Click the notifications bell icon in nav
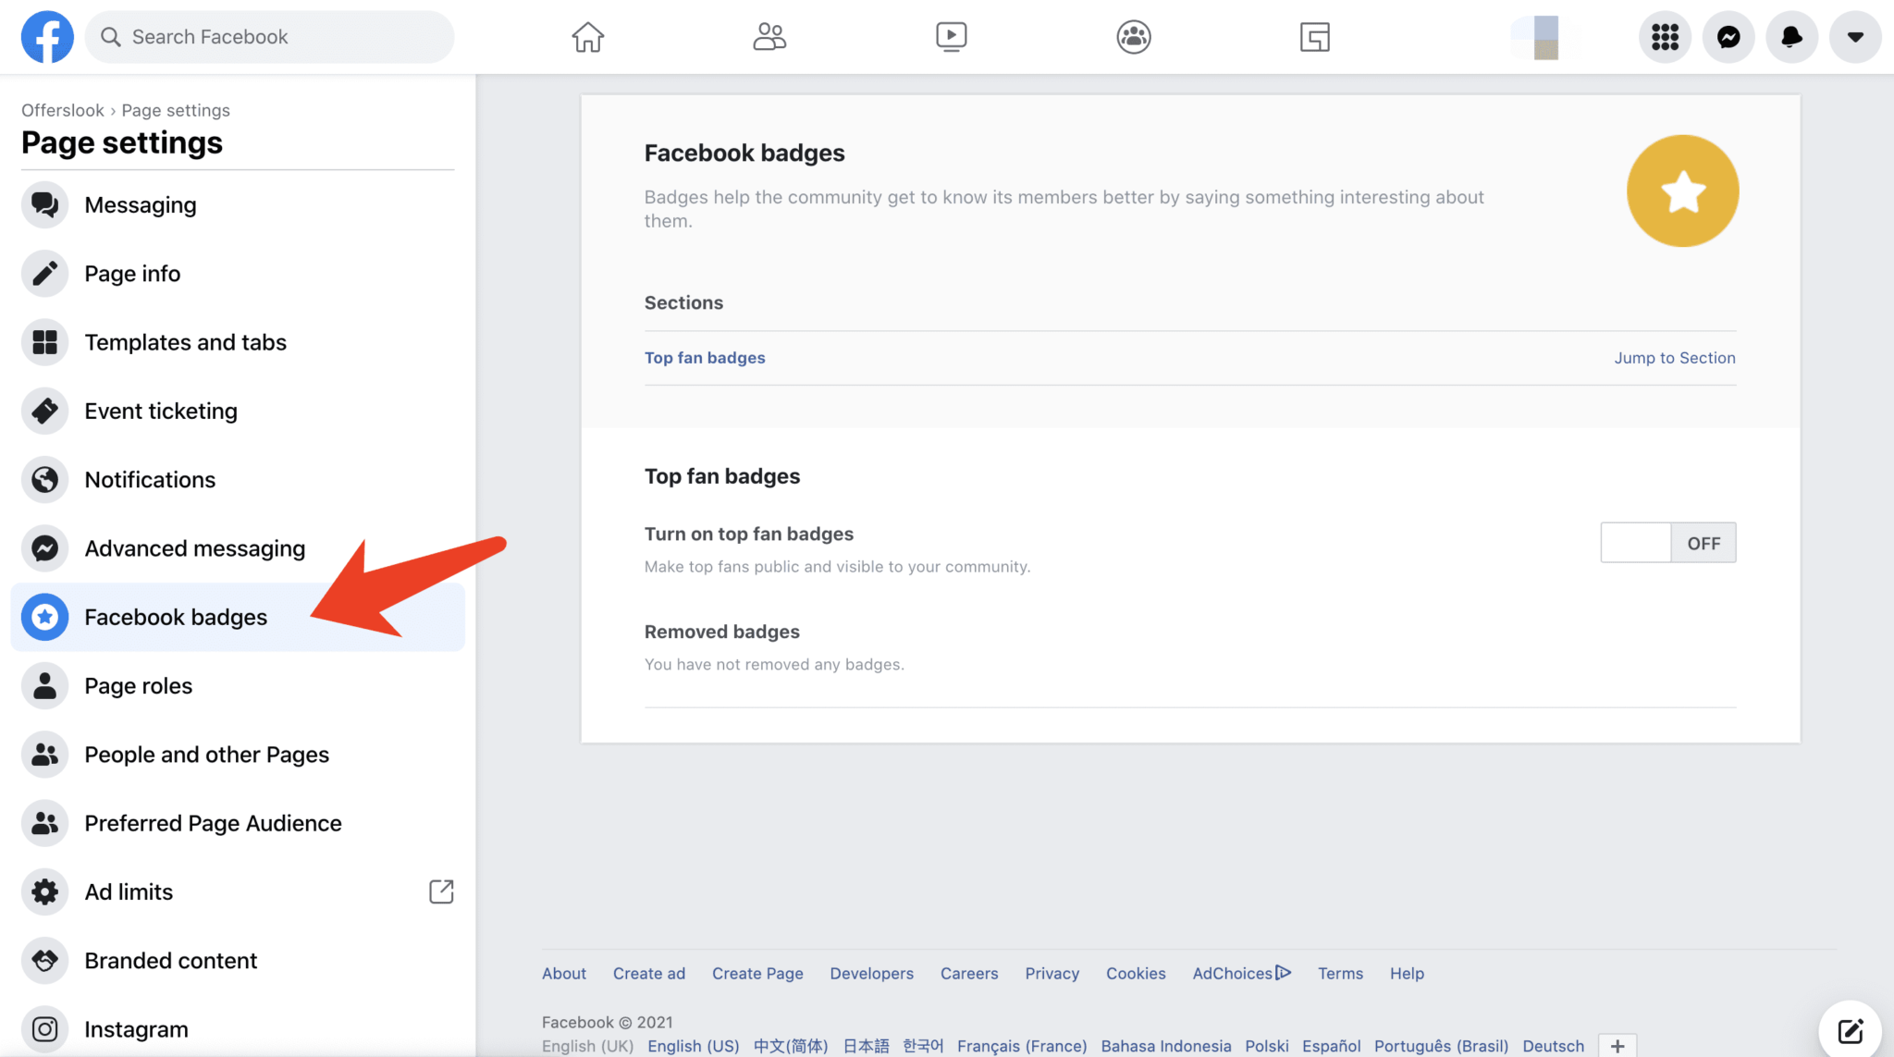1894x1057 pixels. pyautogui.click(x=1792, y=36)
